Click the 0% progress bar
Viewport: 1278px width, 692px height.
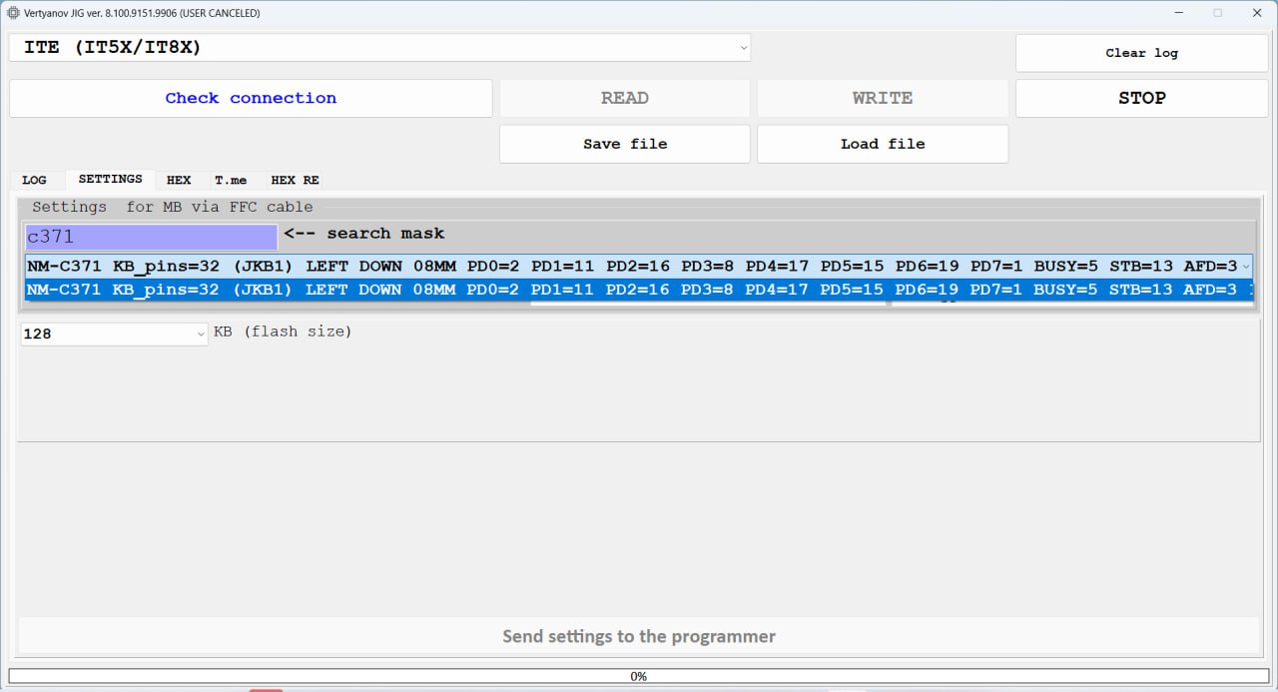639,676
